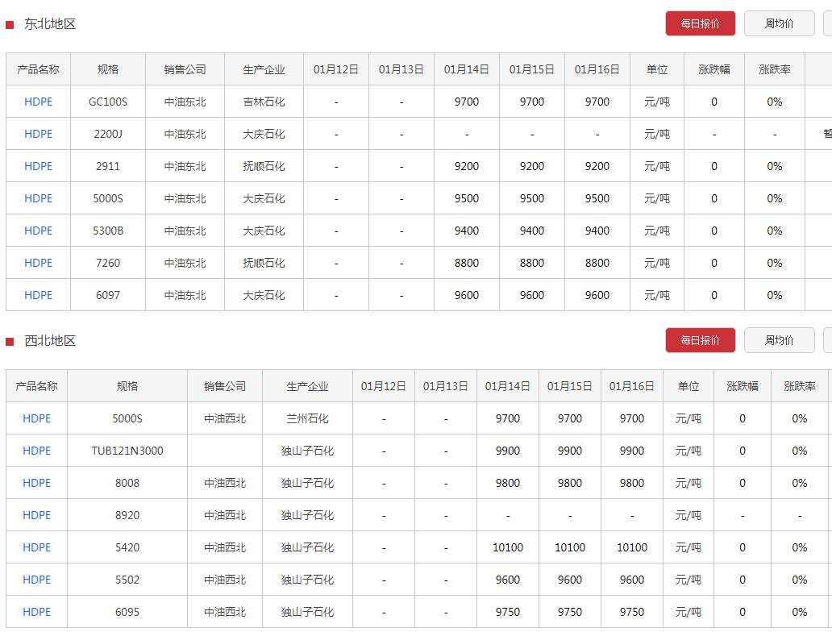
Task: Click 01月16日 price 9750 for 6095
Action: click(632, 613)
